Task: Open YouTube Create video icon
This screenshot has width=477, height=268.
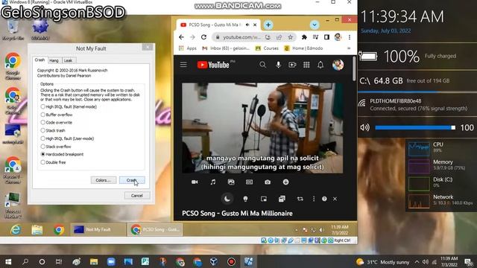Action: pyautogui.click(x=292, y=65)
